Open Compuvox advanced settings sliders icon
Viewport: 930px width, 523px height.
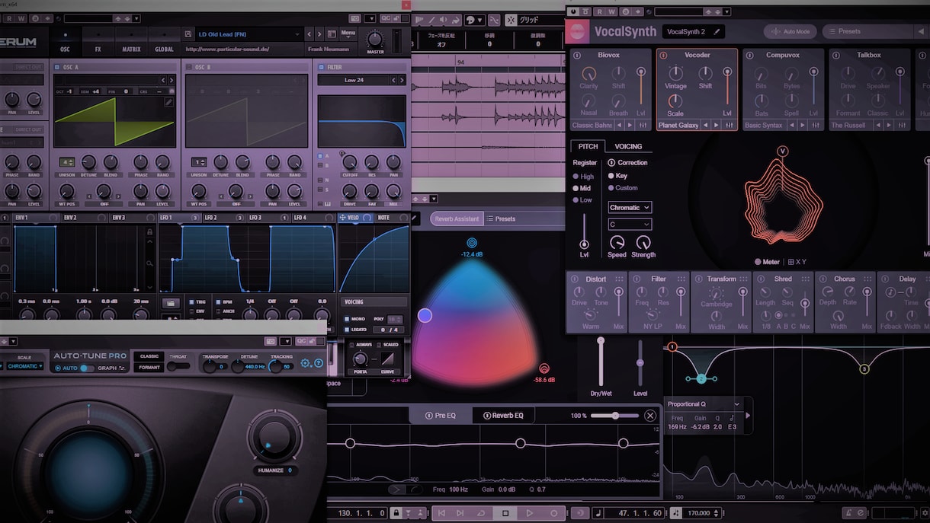816,125
